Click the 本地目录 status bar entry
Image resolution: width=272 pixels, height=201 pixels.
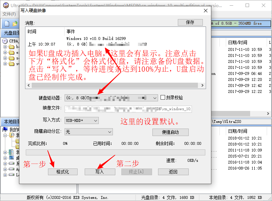(235, 197)
